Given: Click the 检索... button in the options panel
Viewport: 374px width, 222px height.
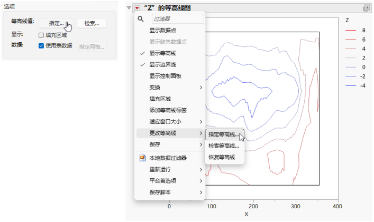Looking at the screenshot, I should point(92,23).
